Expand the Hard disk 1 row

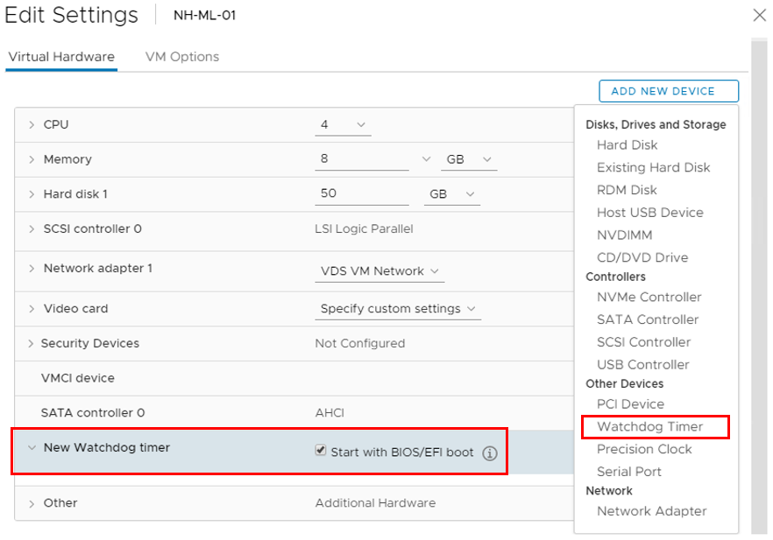coord(32,194)
